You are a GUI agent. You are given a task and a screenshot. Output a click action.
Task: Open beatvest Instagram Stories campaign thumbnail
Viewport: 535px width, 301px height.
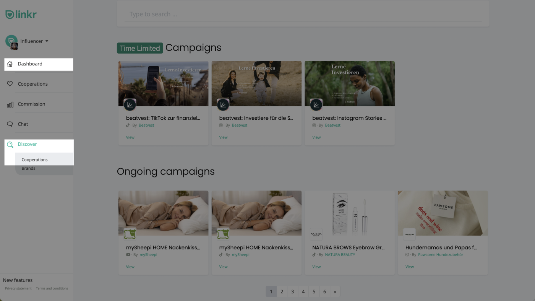pyautogui.click(x=350, y=83)
